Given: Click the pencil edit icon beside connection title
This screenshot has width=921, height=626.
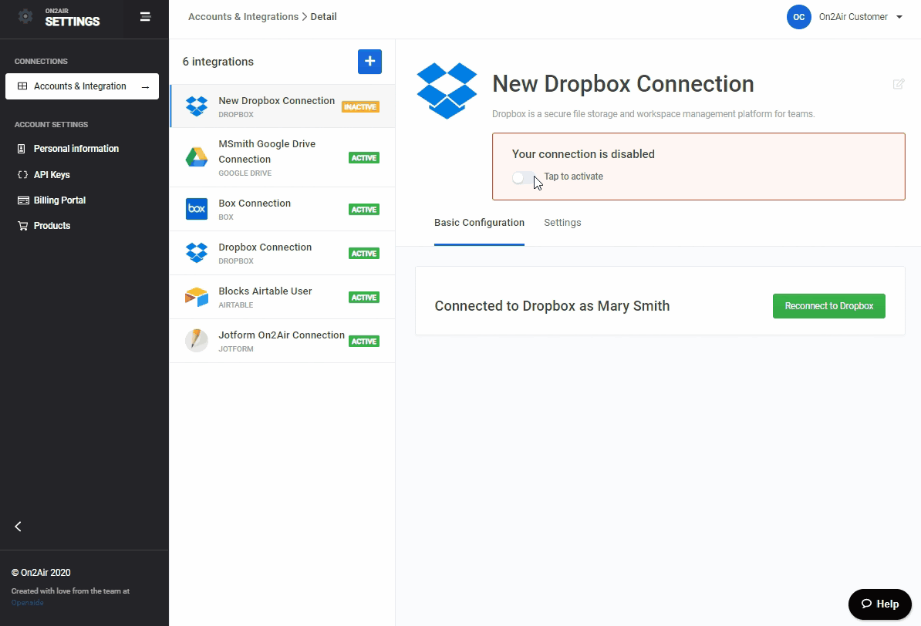Looking at the screenshot, I should tap(898, 84).
